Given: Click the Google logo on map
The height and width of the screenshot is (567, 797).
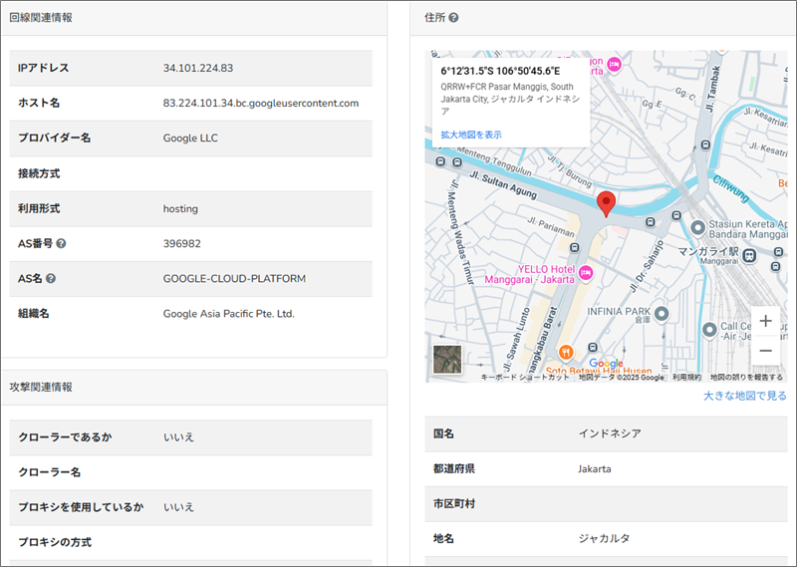Looking at the screenshot, I should click(607, 364).
